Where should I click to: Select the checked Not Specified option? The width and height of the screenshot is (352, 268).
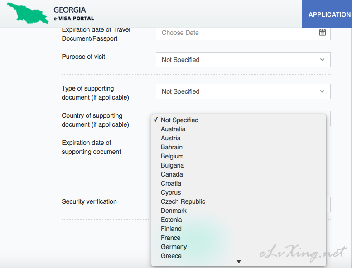(179, 120)
